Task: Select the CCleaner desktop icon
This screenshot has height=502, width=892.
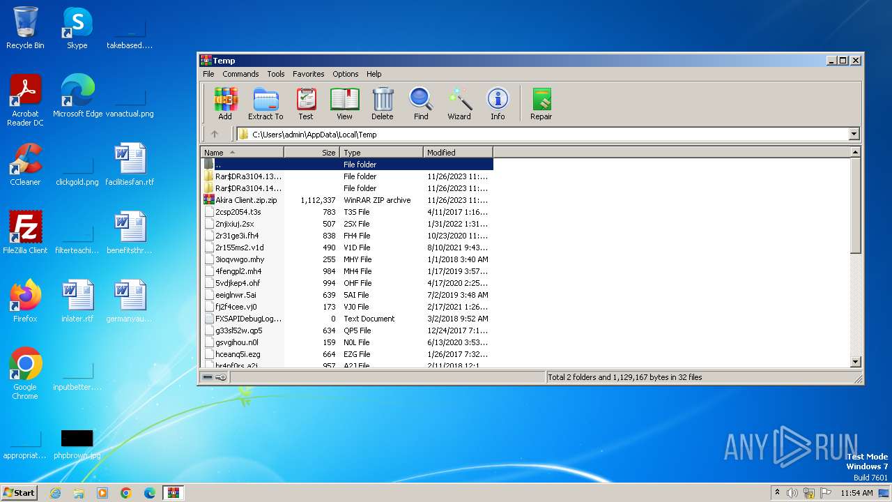Action: pos(25,165)
